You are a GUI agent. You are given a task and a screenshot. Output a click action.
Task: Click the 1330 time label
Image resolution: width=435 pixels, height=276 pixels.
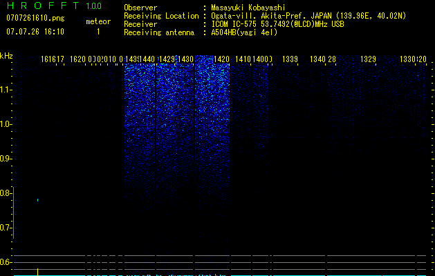[x=407, y=59]
